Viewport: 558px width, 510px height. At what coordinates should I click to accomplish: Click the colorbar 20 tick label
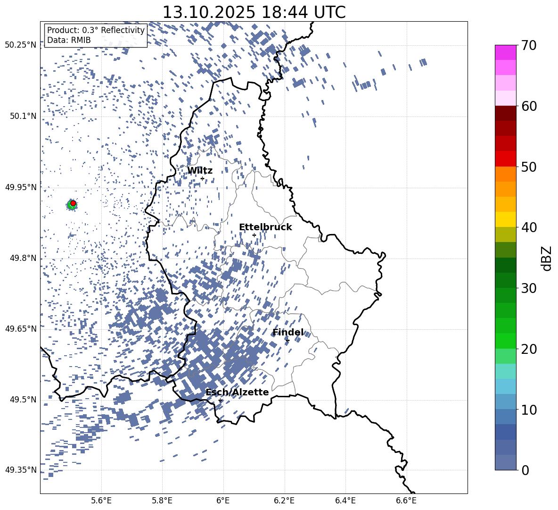click(x=529, y=349)
